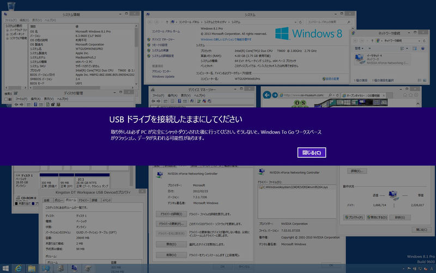Viewport: 436px width, 273px height.
Task: Open address dropdown in ネットワーク接続 window
Action: point(419,40)
